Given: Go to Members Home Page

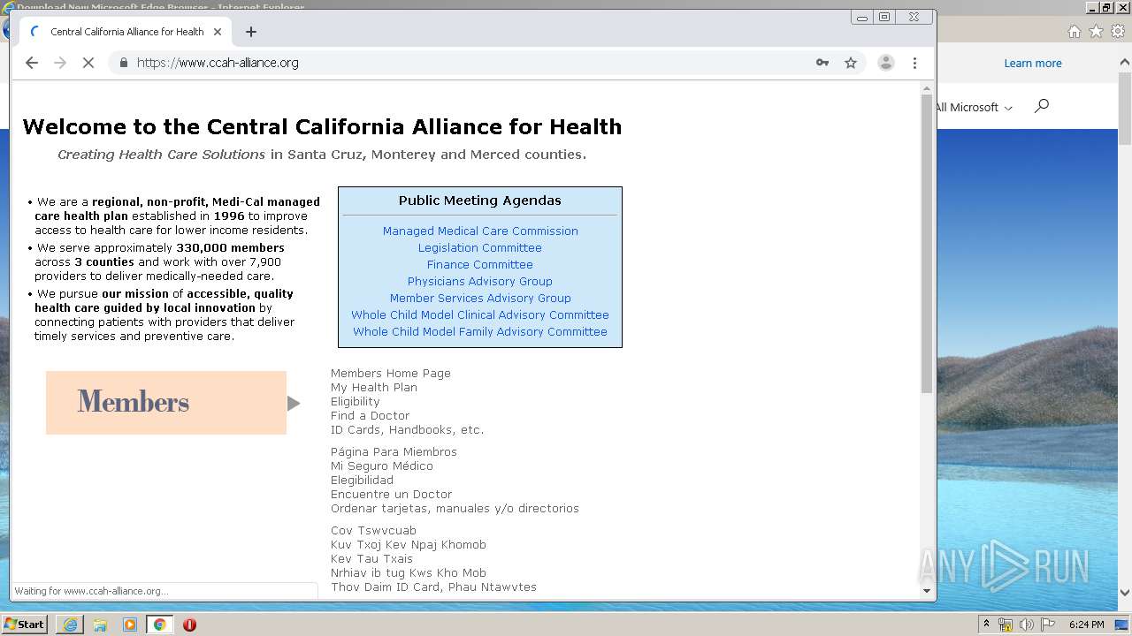Looking at the screenshot, I should (391, 374).
